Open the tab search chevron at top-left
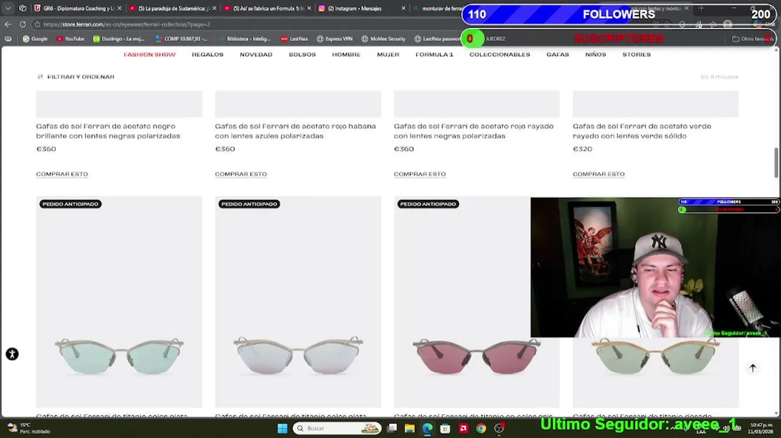The width and height of the screenshot is (781, 438). (x=8, y=9)
